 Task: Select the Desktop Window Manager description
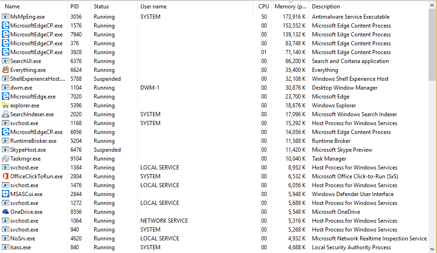pyautogui.click(x=345, y=88)
